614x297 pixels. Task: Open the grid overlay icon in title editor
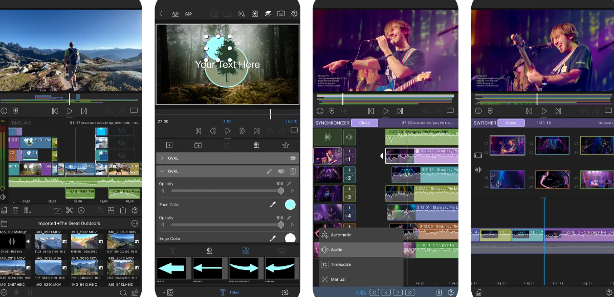[x=254, y=14]
